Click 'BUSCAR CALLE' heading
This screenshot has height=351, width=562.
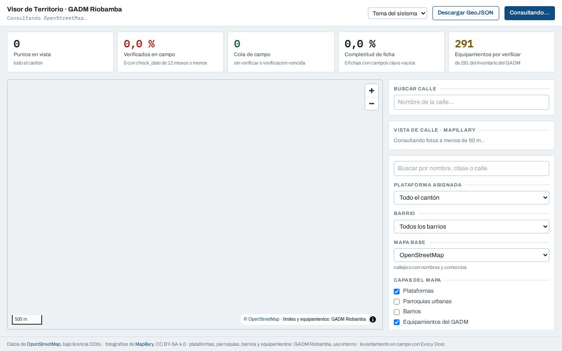(x=415, y=89)
